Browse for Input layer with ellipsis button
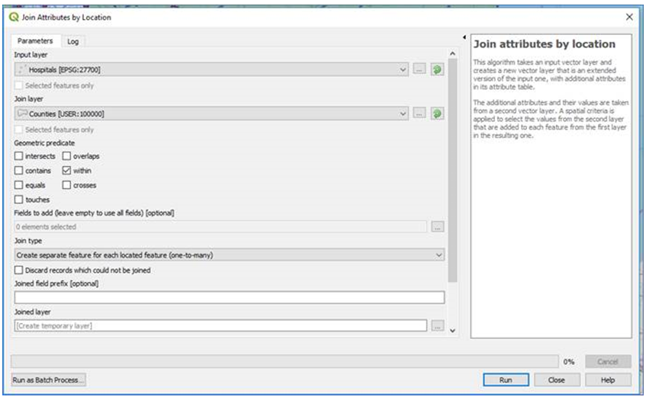The width and height of the screenshot is (646, 400). [419, 69]
